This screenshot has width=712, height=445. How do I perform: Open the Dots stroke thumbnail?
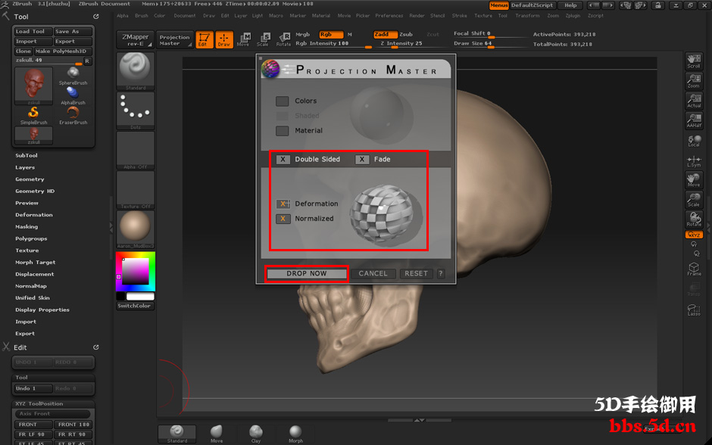click(136, 110)
